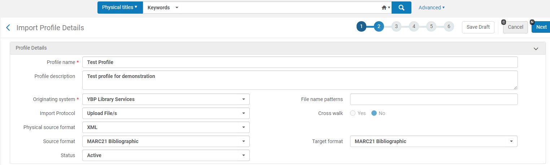
Task: Select No for Cross walk
Action: pyautogui.click(x=374, y=113)
